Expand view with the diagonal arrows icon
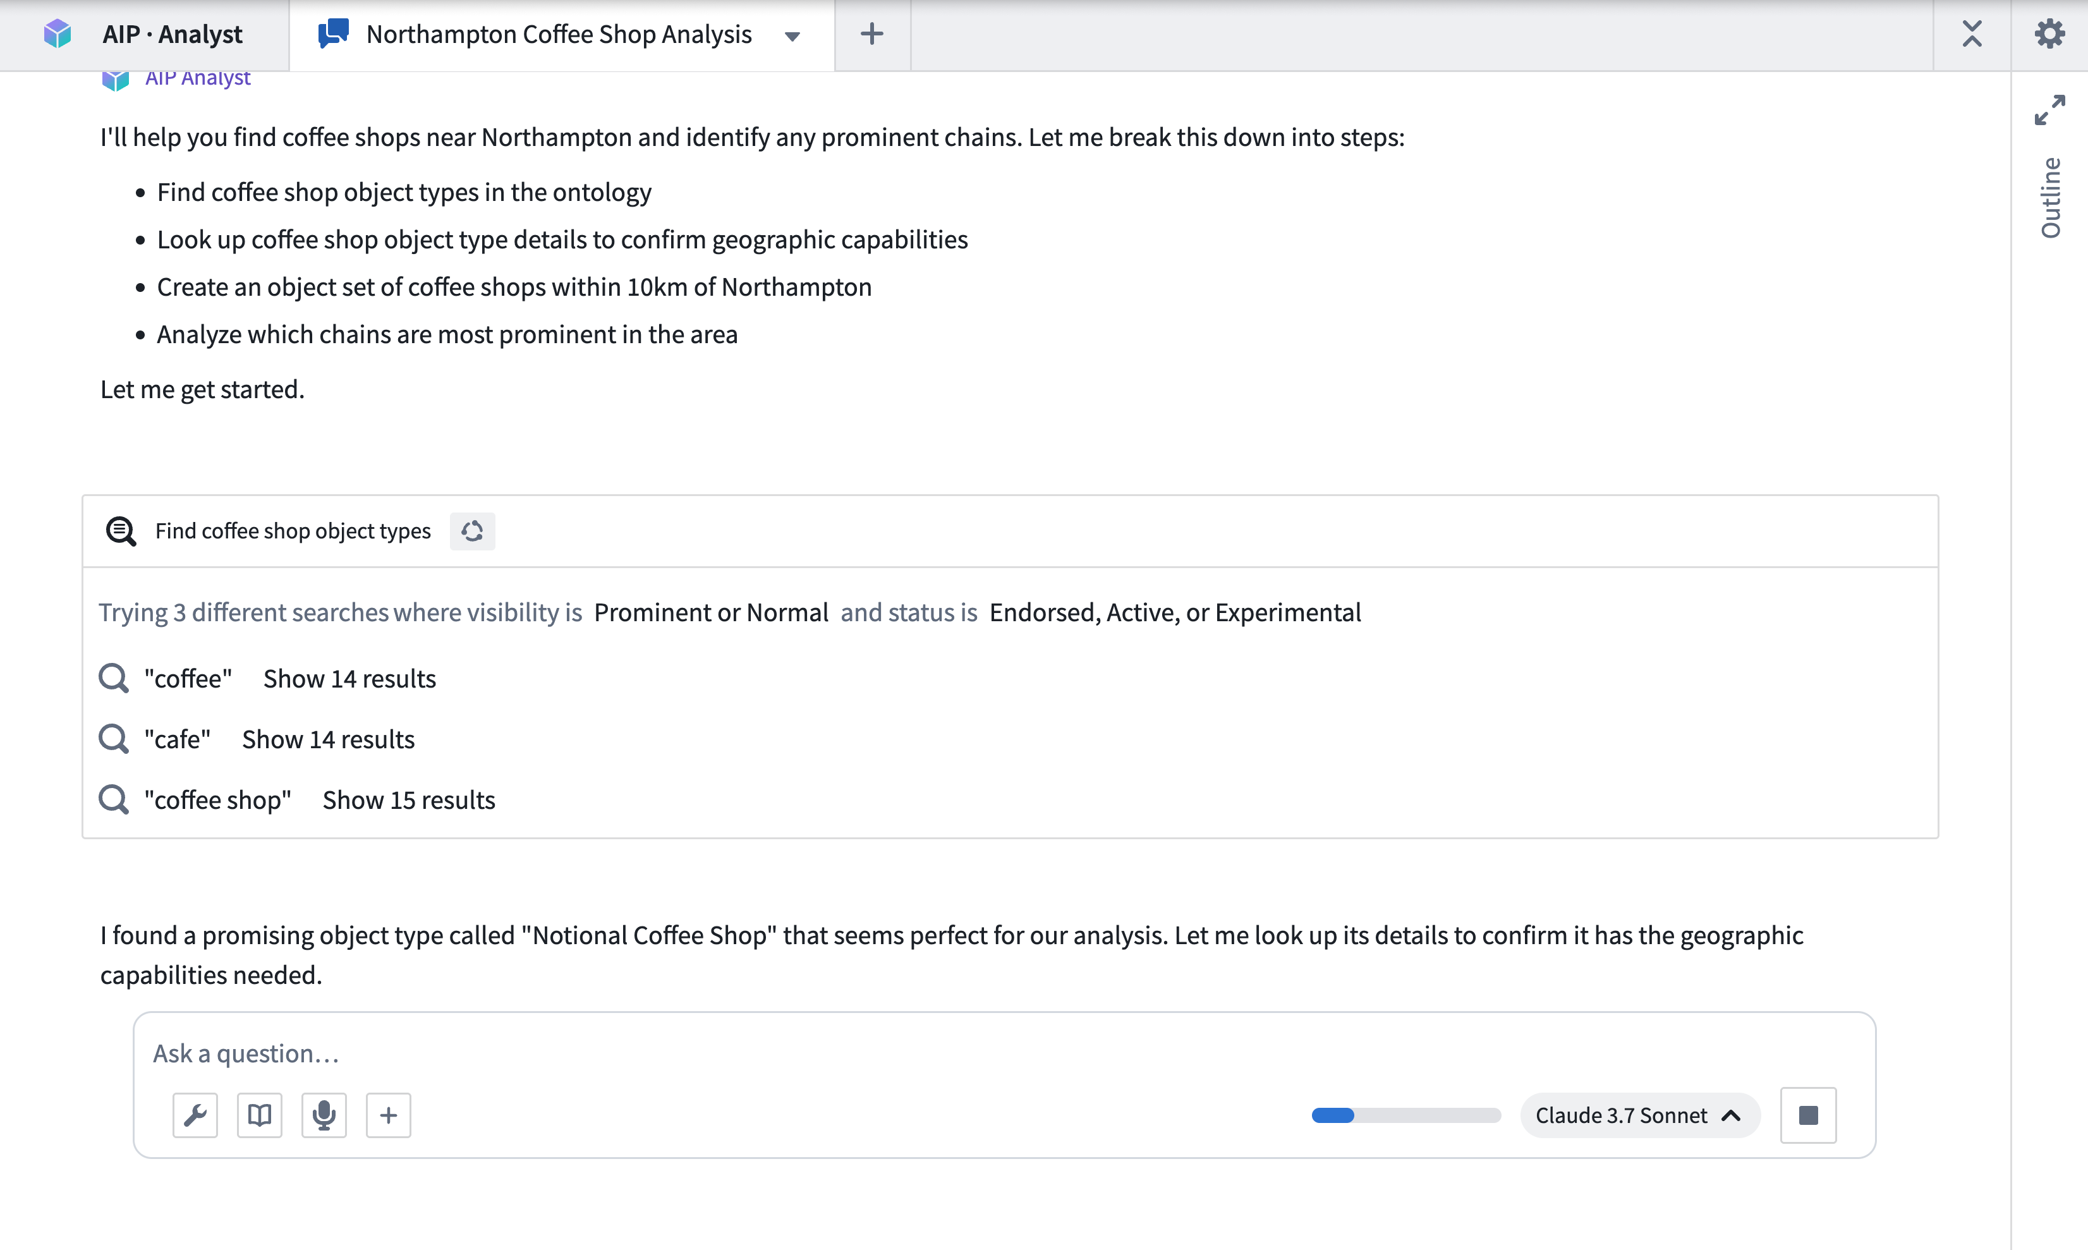The image size is (2088, 1250). 2050,109
